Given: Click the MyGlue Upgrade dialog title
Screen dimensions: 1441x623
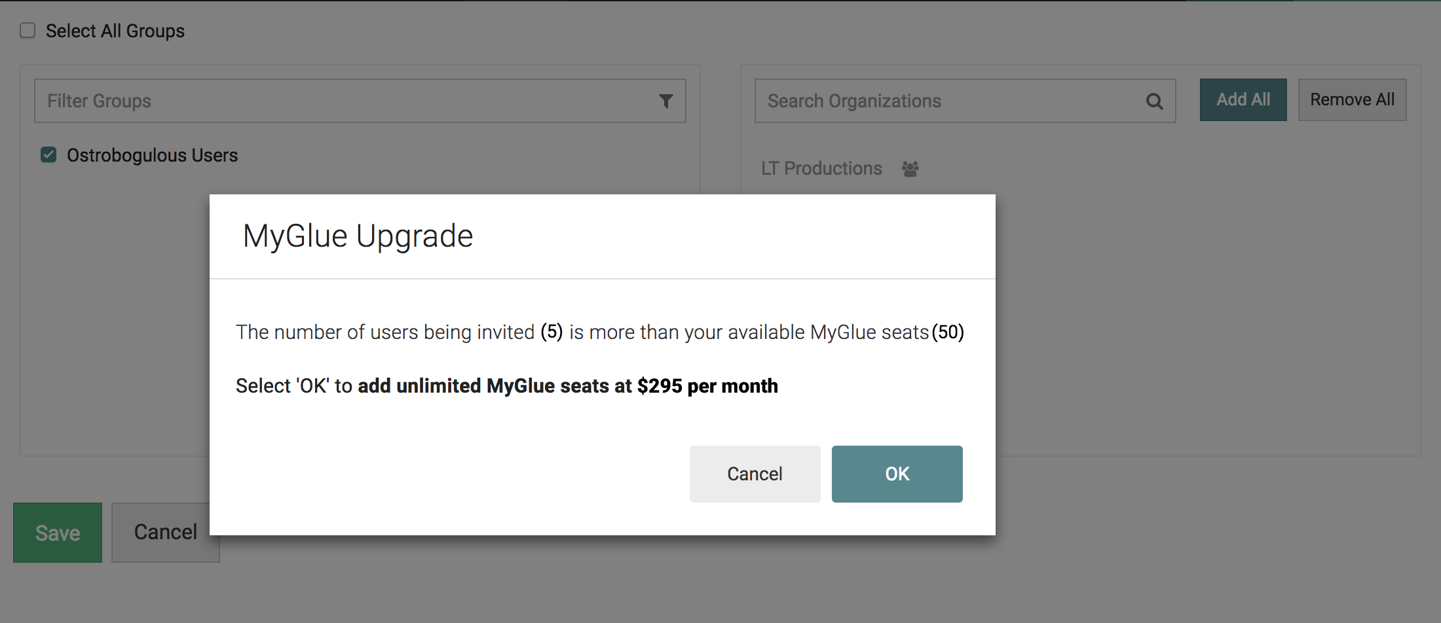Looking at the screenshot, I should pyautogui.click(x=358, y=236).
